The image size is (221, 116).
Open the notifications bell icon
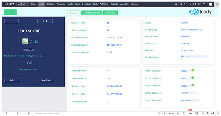point(181,4)
